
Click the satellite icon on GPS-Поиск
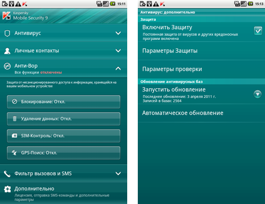tap(14, 152)
